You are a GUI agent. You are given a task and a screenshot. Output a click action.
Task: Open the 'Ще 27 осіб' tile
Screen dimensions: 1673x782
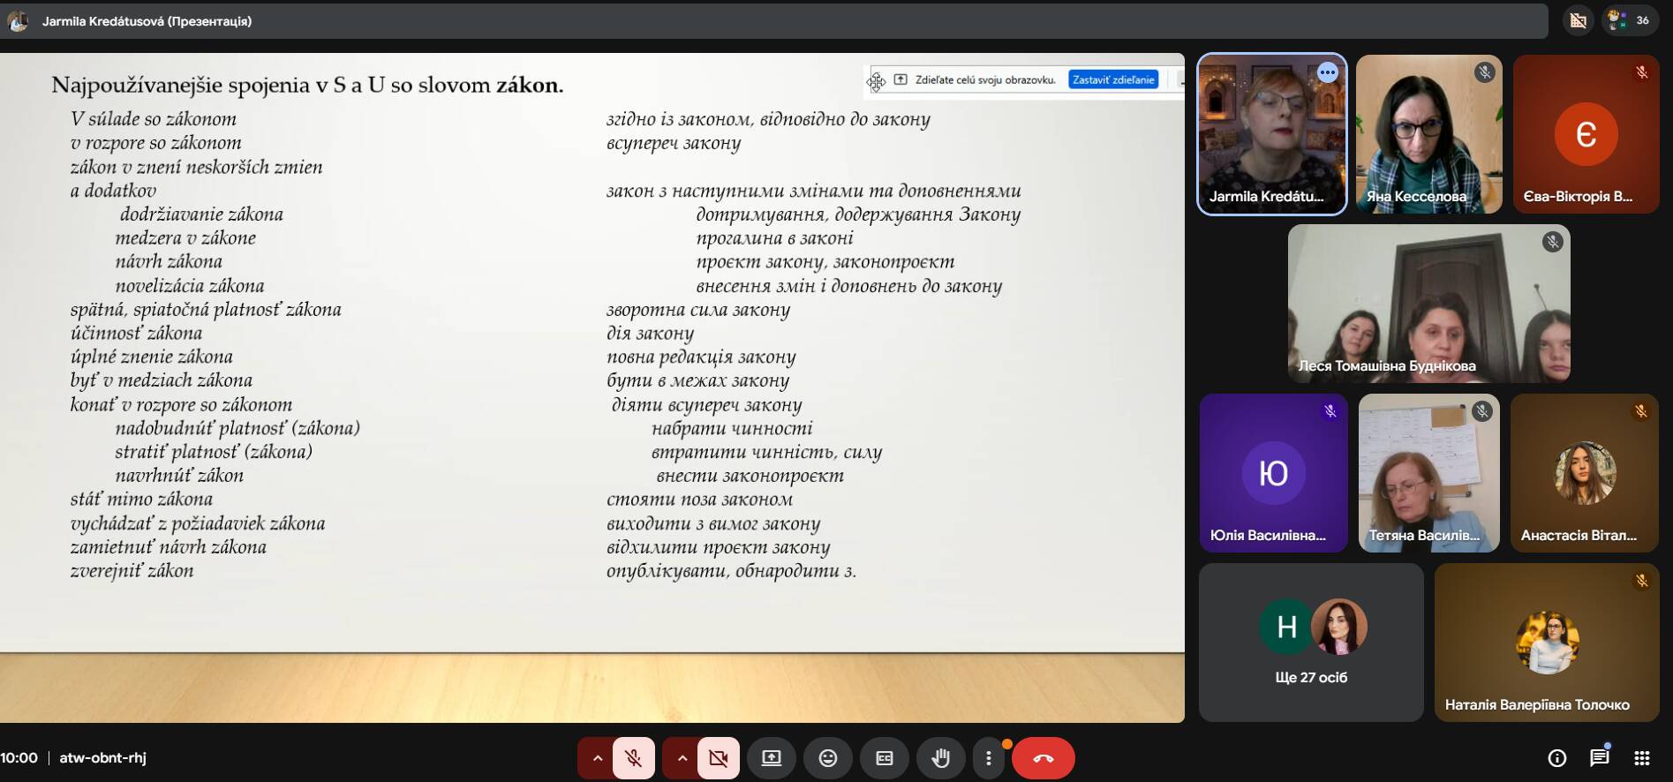pos(1311,642)
